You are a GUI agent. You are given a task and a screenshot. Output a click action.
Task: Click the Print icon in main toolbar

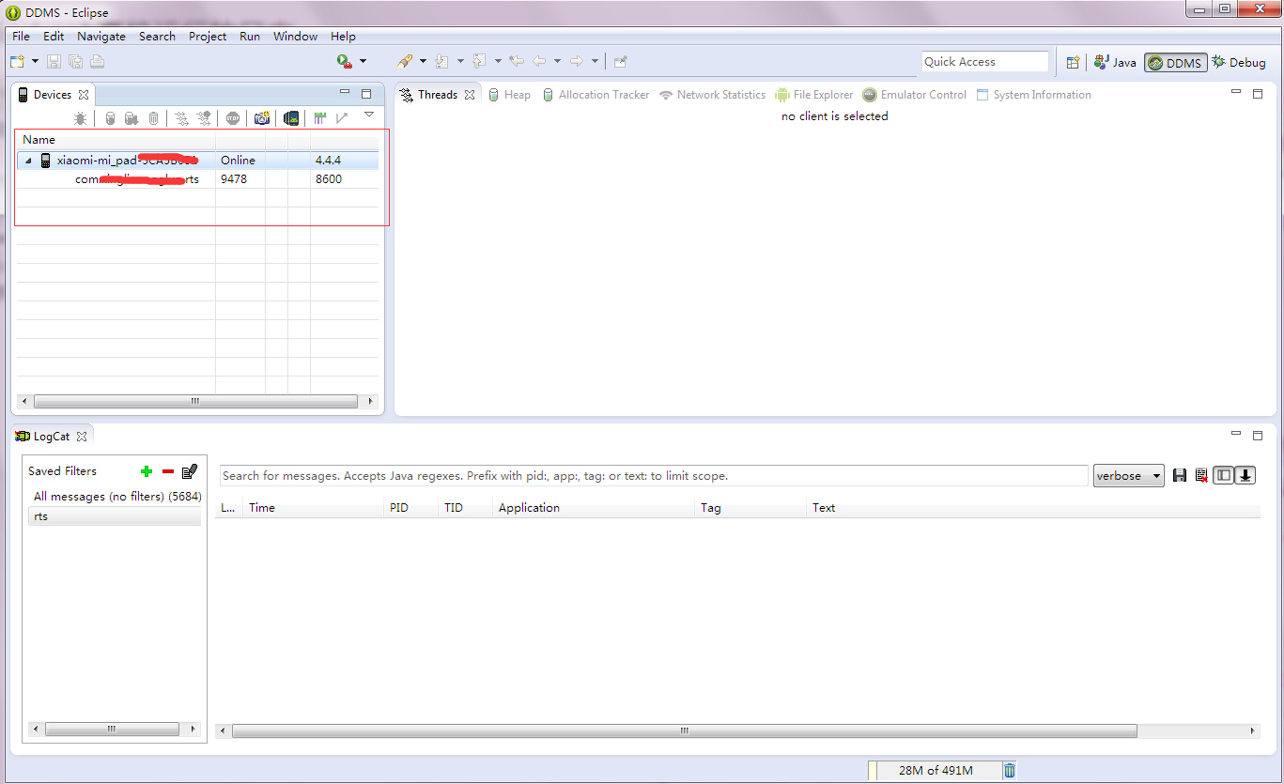[x=97, y=61]
